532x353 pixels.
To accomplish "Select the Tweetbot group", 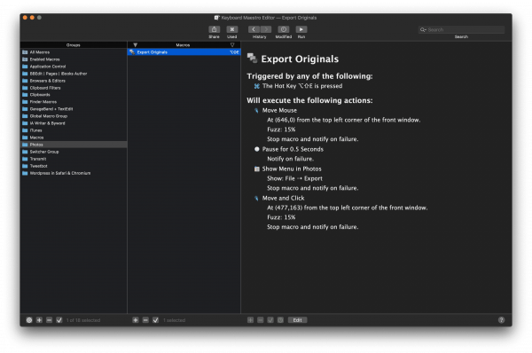I will click(x=74, y=166).
